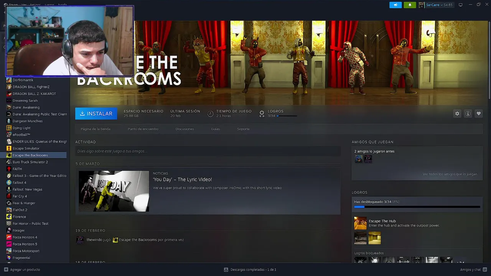Show game info icon
The image size is (491, 276).
tap(468, 114)
